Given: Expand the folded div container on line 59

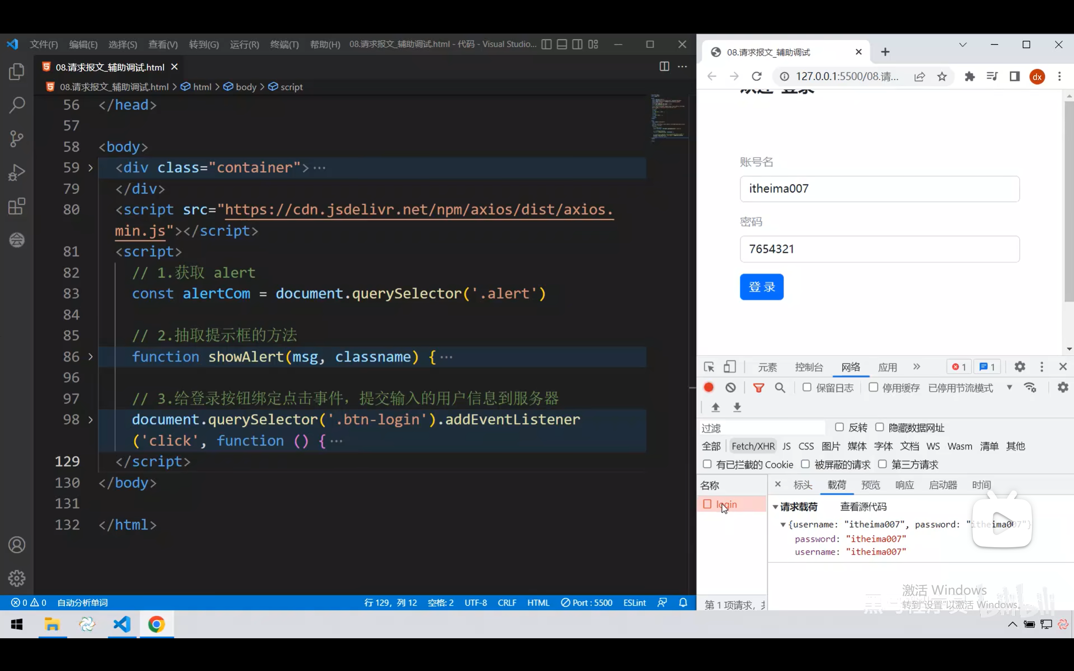Looking at the screenshot, I should point(91,168).
